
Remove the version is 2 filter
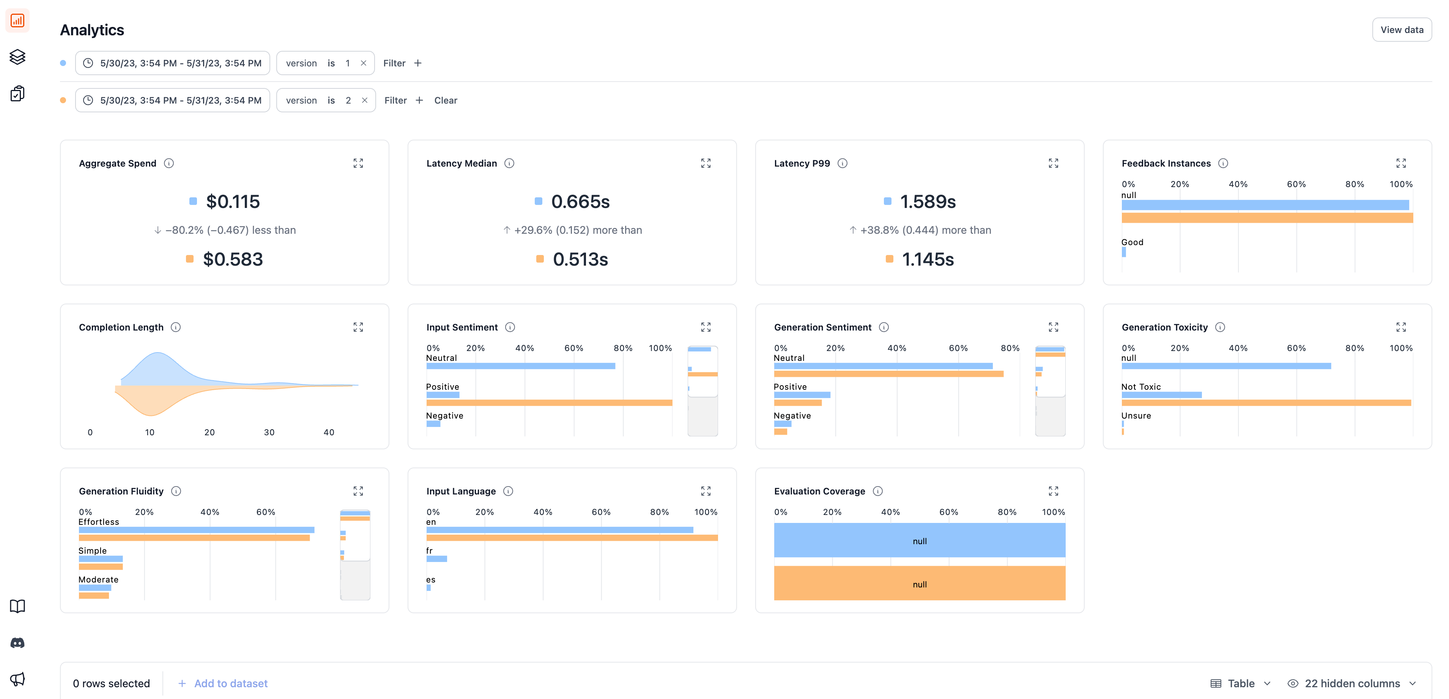(x=364, y=100)
